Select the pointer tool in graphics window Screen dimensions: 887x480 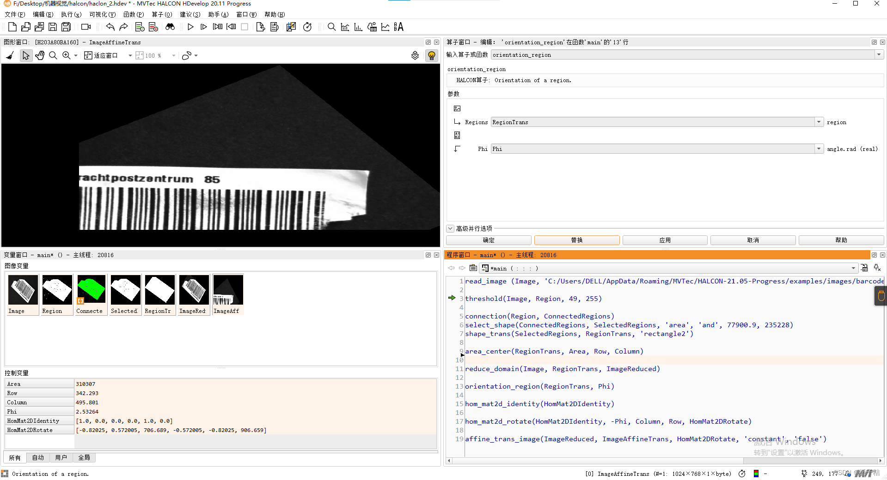[26, 55]
